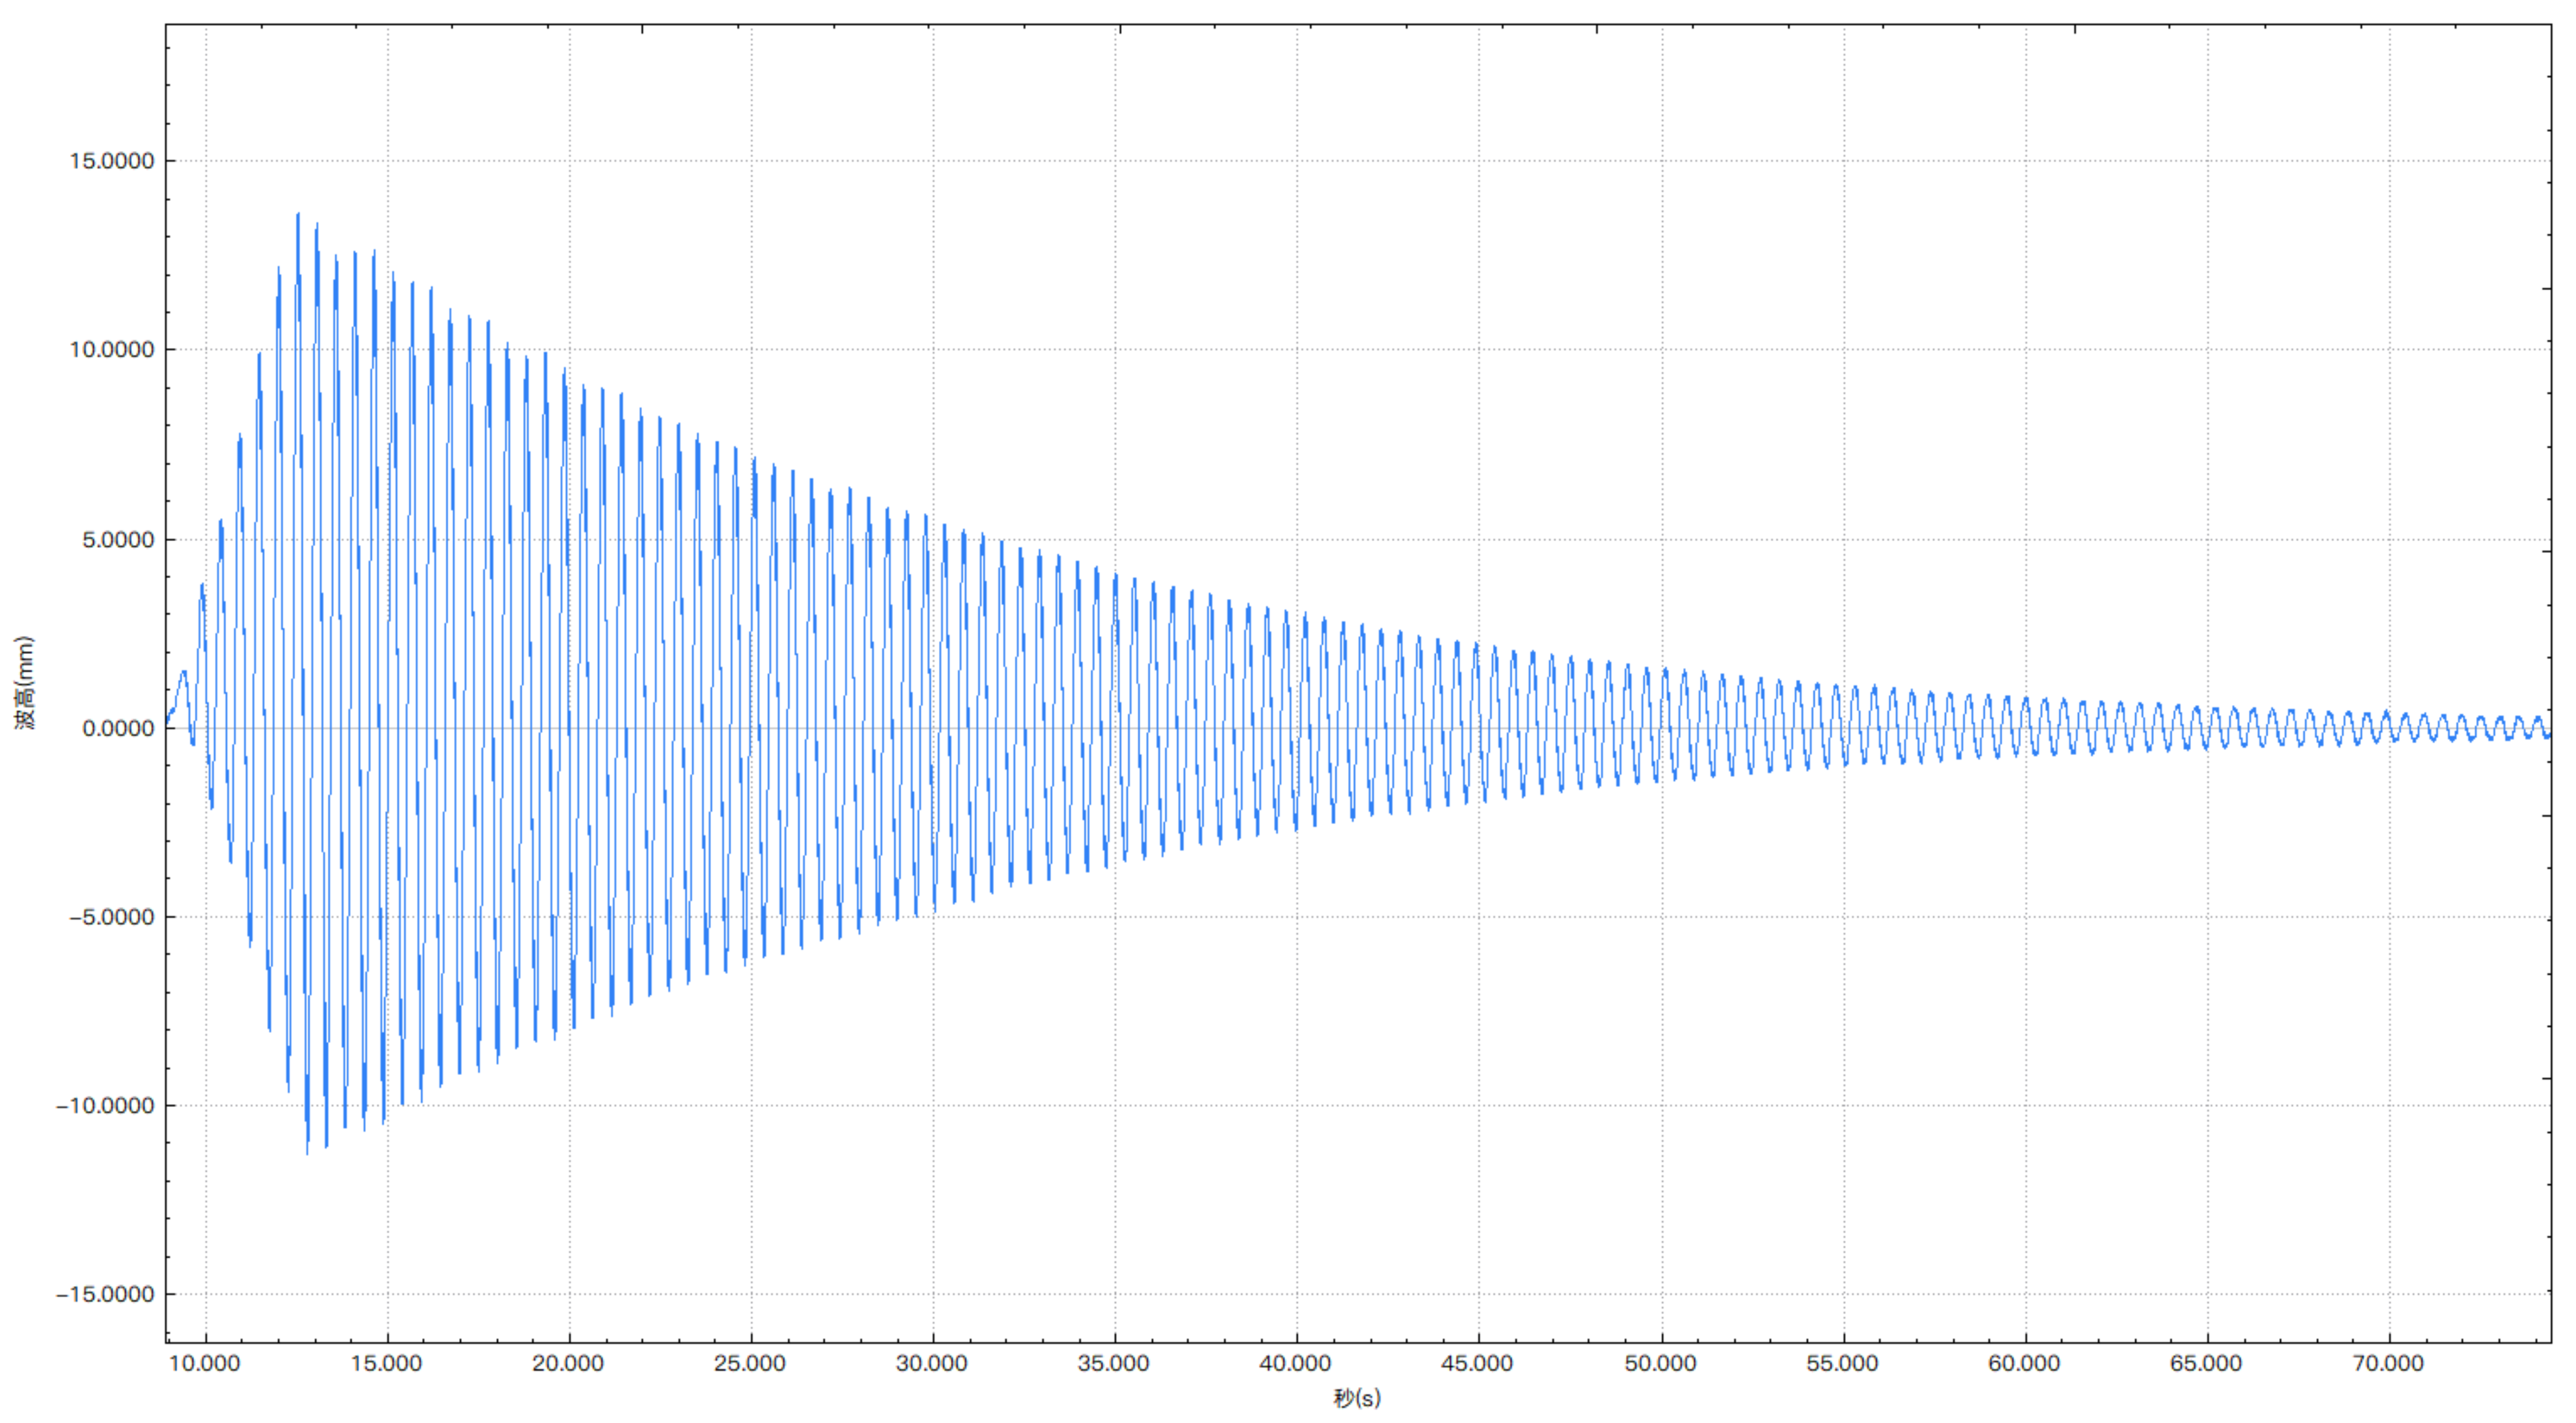This screenshot has height=1423, width=2576.
Task: Click the y-axis label 5.0000
Action: click(x=118, y=540)
